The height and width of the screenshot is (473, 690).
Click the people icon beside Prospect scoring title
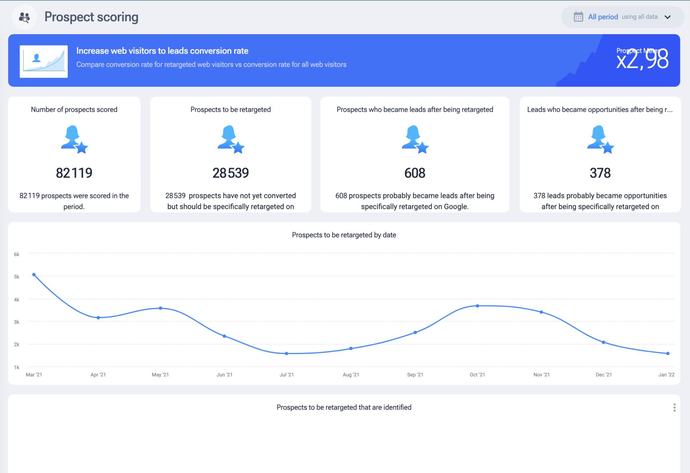(24, 17)
